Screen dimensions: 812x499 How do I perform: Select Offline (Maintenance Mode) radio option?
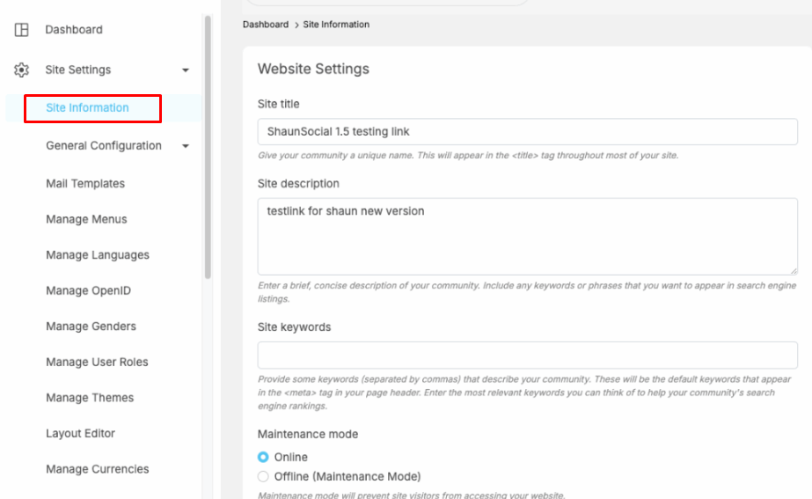point(263,477)
